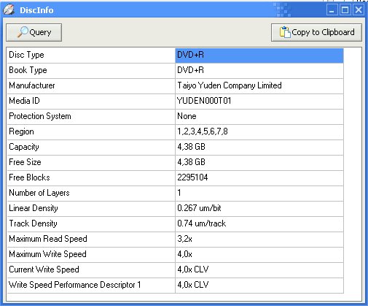Maximize the DiscInfo window
The height and width of the screenshot is (306, 368).
coord(345,10)
